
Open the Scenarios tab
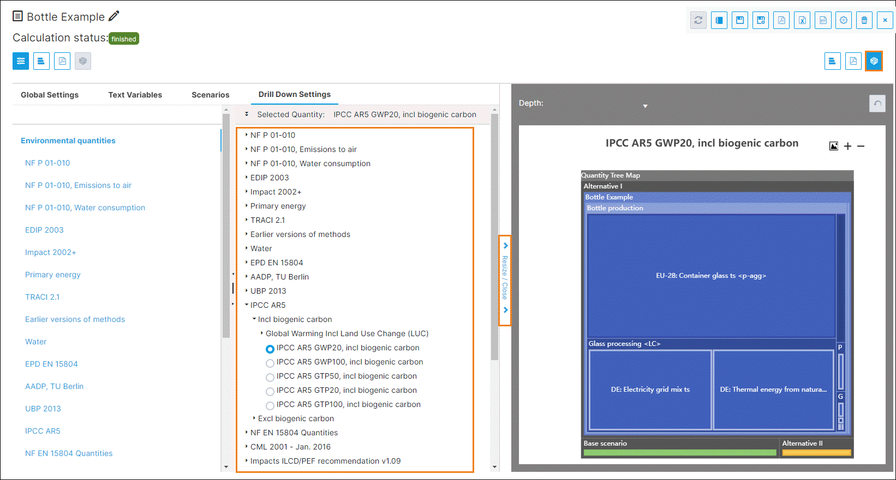(x=211, y=95)
